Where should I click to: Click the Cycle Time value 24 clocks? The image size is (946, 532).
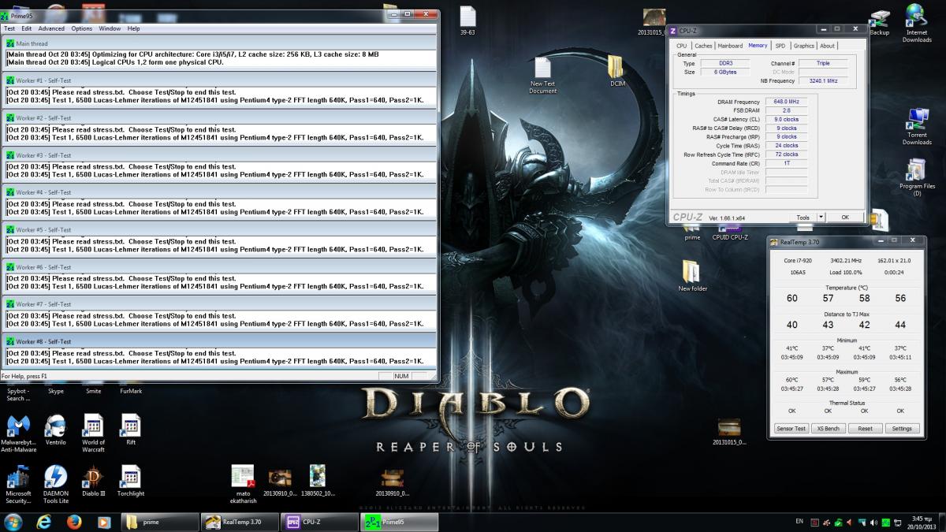pos(787,146)
